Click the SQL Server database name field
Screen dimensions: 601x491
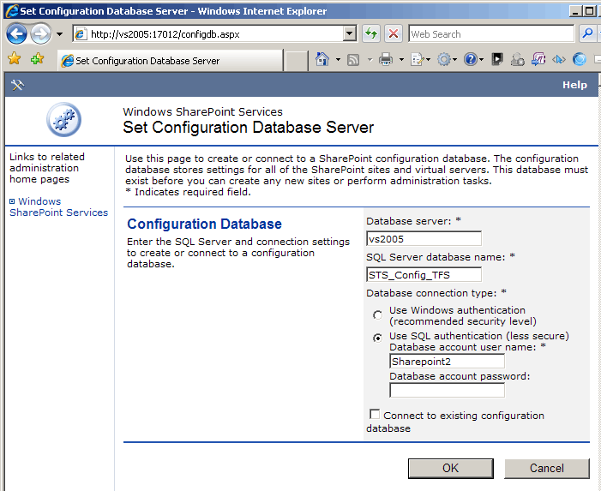pyautogui.click(x=424, y=274)
